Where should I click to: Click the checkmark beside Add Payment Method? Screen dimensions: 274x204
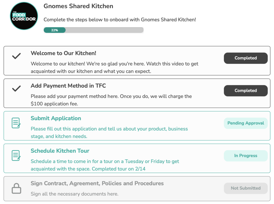[x=16, y=88]
